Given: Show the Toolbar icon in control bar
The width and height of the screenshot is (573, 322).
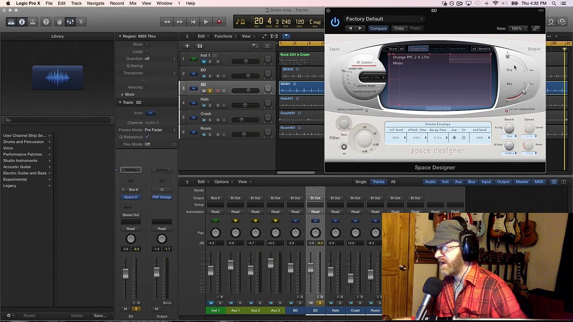Looking at the screenshot, I should pos(33,22).
